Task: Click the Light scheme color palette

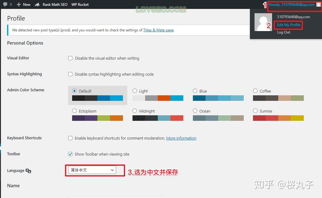Action: pos(158,98)
